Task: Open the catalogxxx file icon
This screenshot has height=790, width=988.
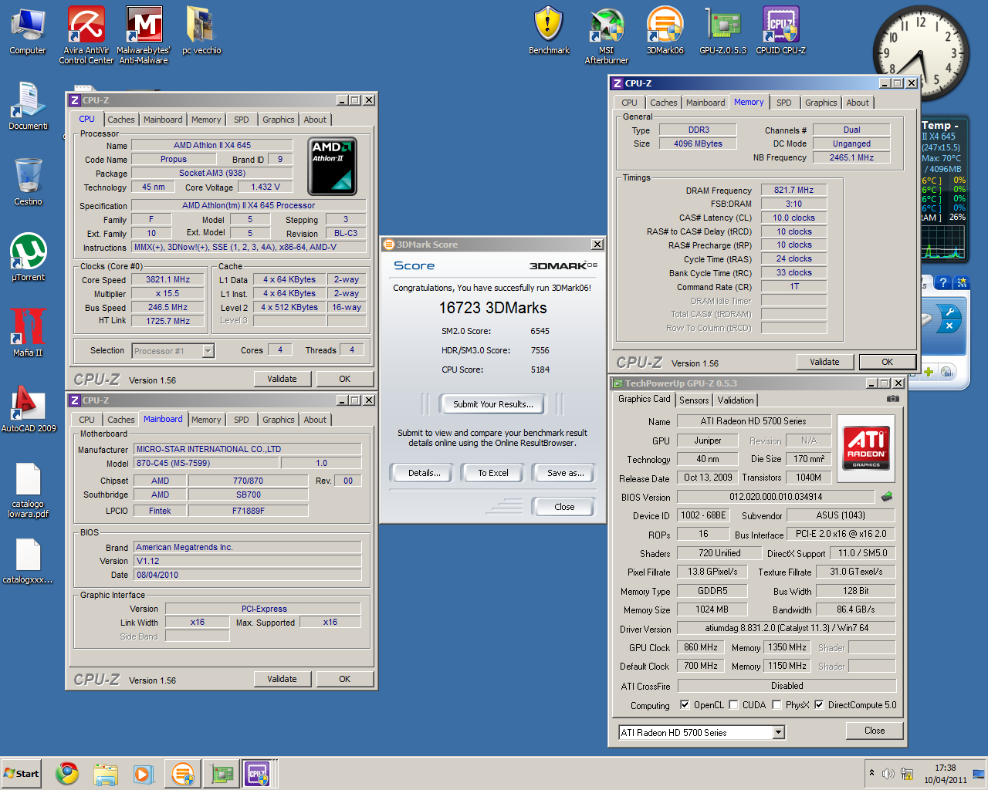Action: (28, 561)
